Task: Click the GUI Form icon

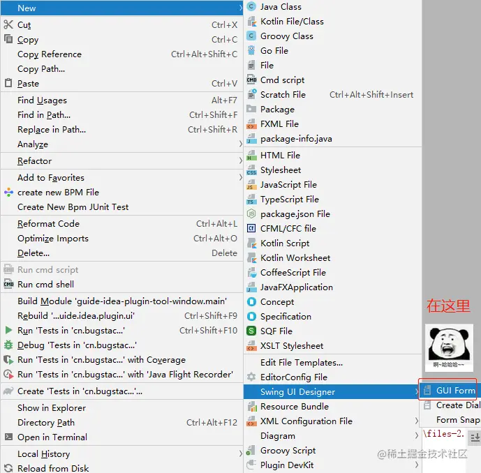Action: click(x=427, y=390)
